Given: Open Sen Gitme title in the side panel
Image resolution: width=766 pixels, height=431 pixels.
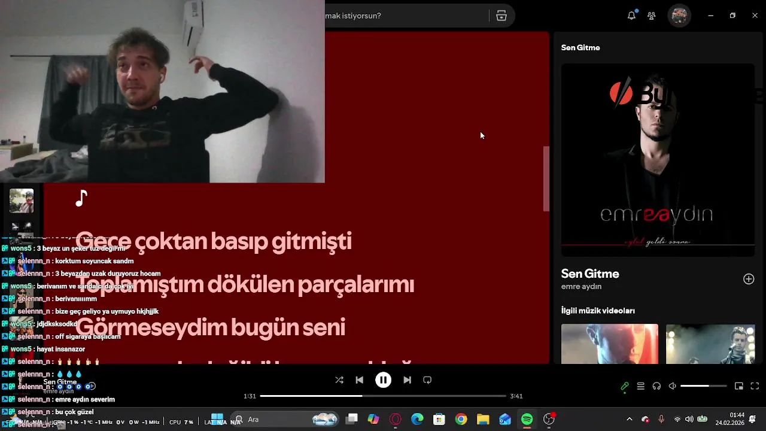Looking at the screenshot, I should pyautogui.click(x=590, y=274).
